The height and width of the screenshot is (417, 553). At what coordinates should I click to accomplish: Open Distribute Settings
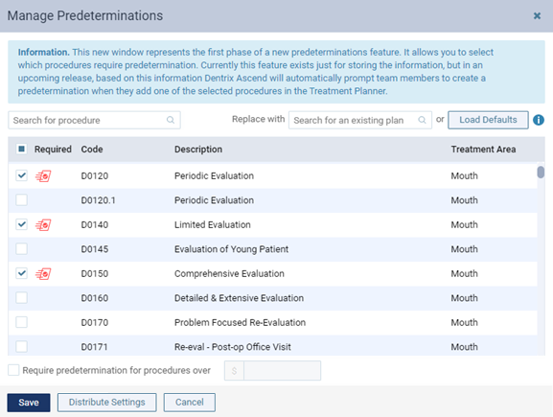tap(106, 403)
